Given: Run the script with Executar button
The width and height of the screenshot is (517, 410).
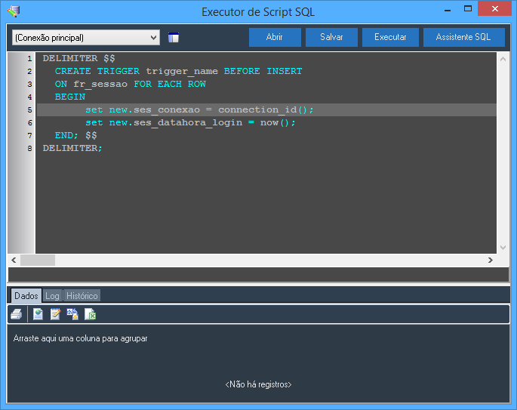Looking at the screenshot, I should (x=390, y=37).
